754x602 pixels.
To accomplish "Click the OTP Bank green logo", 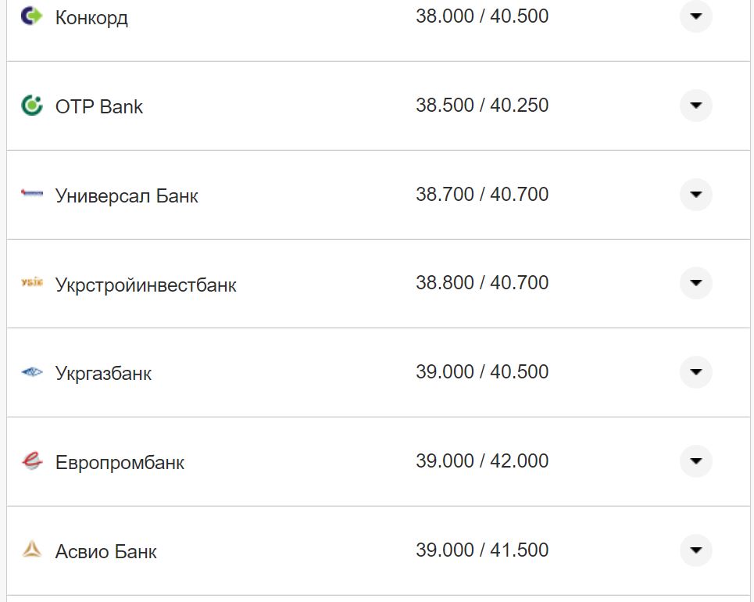I will [31, 106].
